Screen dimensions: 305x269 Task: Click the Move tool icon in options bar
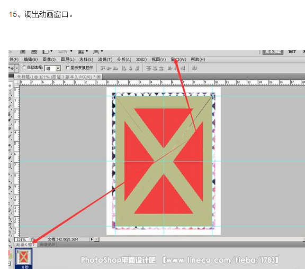[12, 68]
